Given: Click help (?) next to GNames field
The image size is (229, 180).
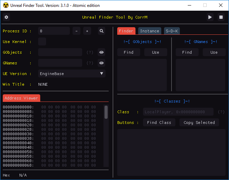Looking at the screenshot, I should coord(90,63).
